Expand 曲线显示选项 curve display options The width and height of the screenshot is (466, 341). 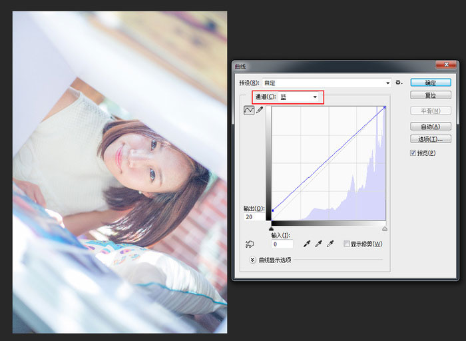[252, 260]
